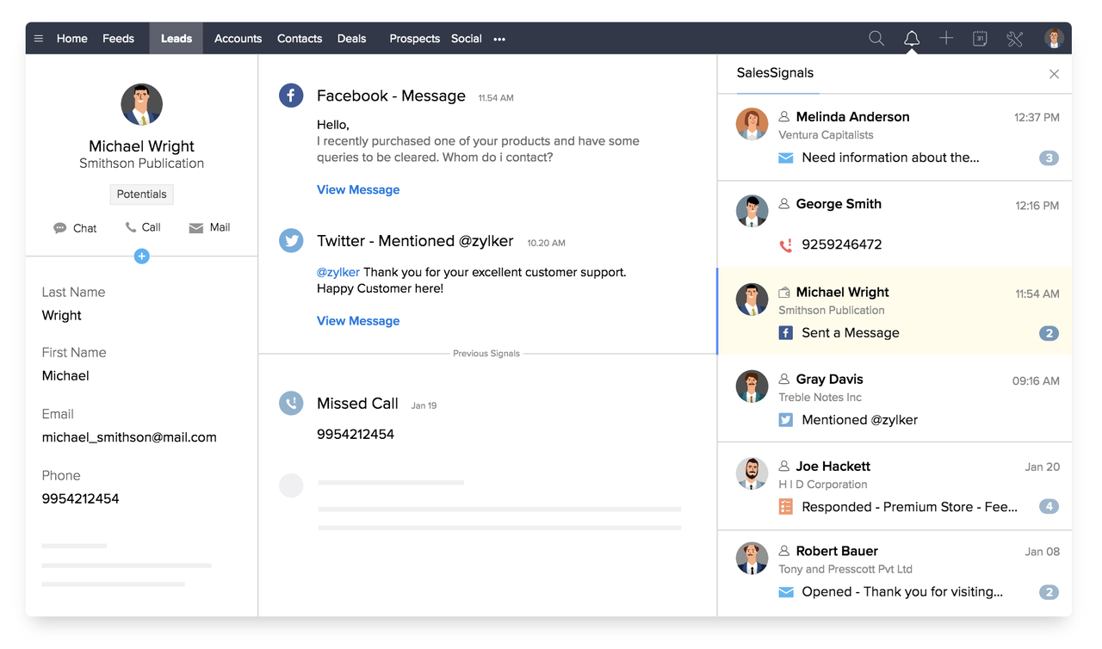Start a Chat with Michael Wright
This screenshot has width=1102, height=649.
click(75, 228)
